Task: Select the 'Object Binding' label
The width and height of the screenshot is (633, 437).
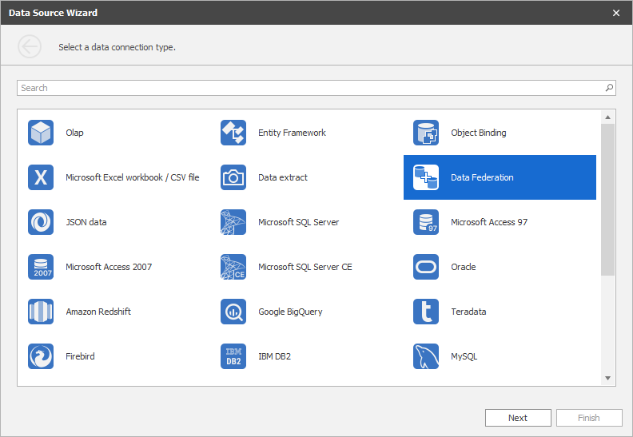Action: pyautogui.click(x=479, y=133)
